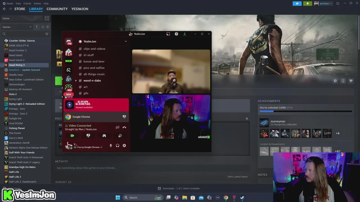
Task: Click the Steam library search field
Action: (22, 34)
